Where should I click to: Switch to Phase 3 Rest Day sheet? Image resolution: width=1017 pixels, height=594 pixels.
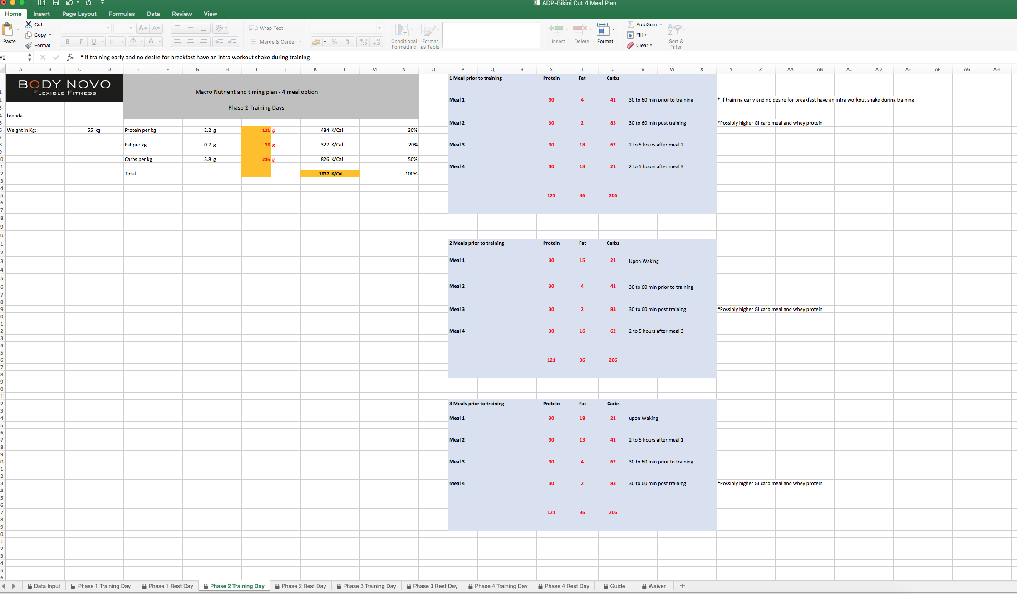pos(432,586)
